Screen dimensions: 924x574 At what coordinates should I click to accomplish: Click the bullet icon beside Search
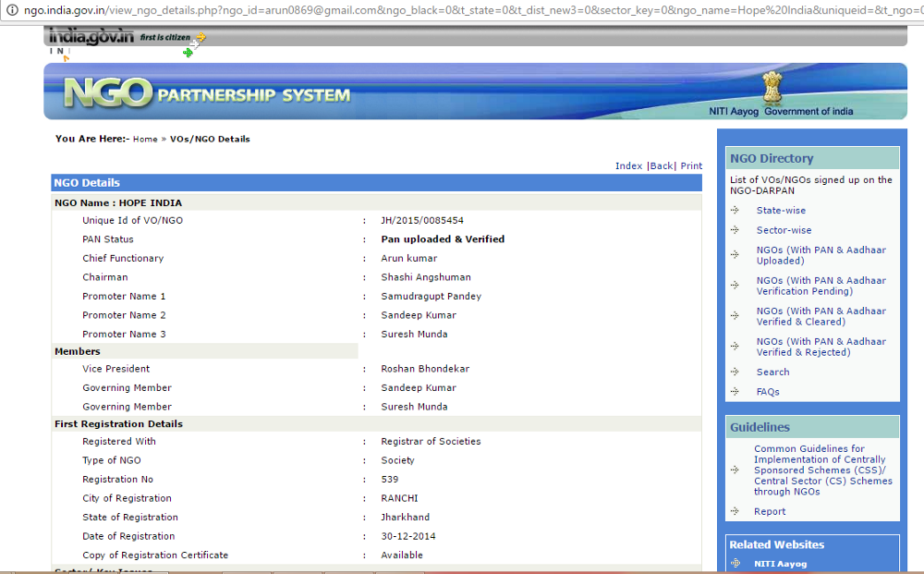[735, 372]
